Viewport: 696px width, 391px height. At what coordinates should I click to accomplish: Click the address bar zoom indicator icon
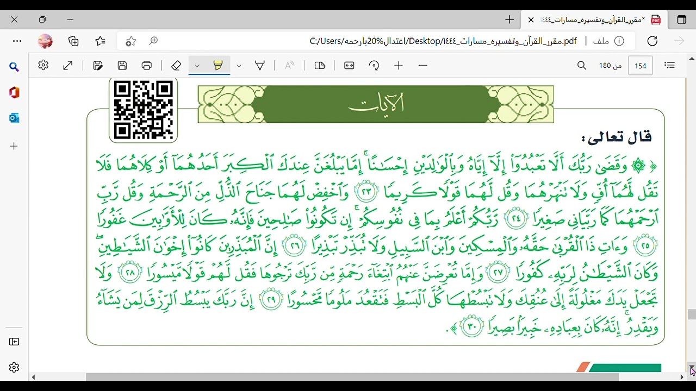(x=154, y=41)
